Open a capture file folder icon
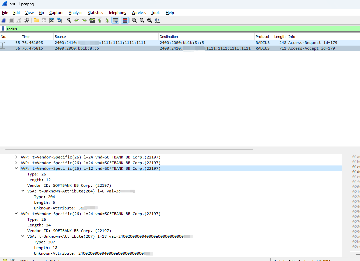Viewport: 360px width, 261px height. [x=36, y=20]
